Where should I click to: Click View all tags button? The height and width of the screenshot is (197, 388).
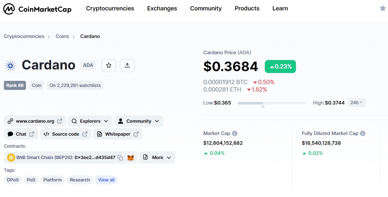106,180
